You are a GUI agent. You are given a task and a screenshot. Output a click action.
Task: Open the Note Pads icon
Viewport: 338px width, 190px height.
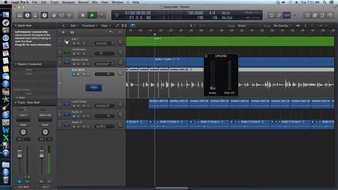(x=315, y=15)
